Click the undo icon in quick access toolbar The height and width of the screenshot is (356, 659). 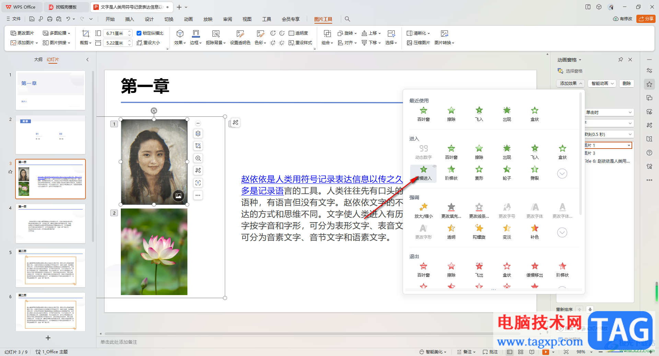pos(68,19)
